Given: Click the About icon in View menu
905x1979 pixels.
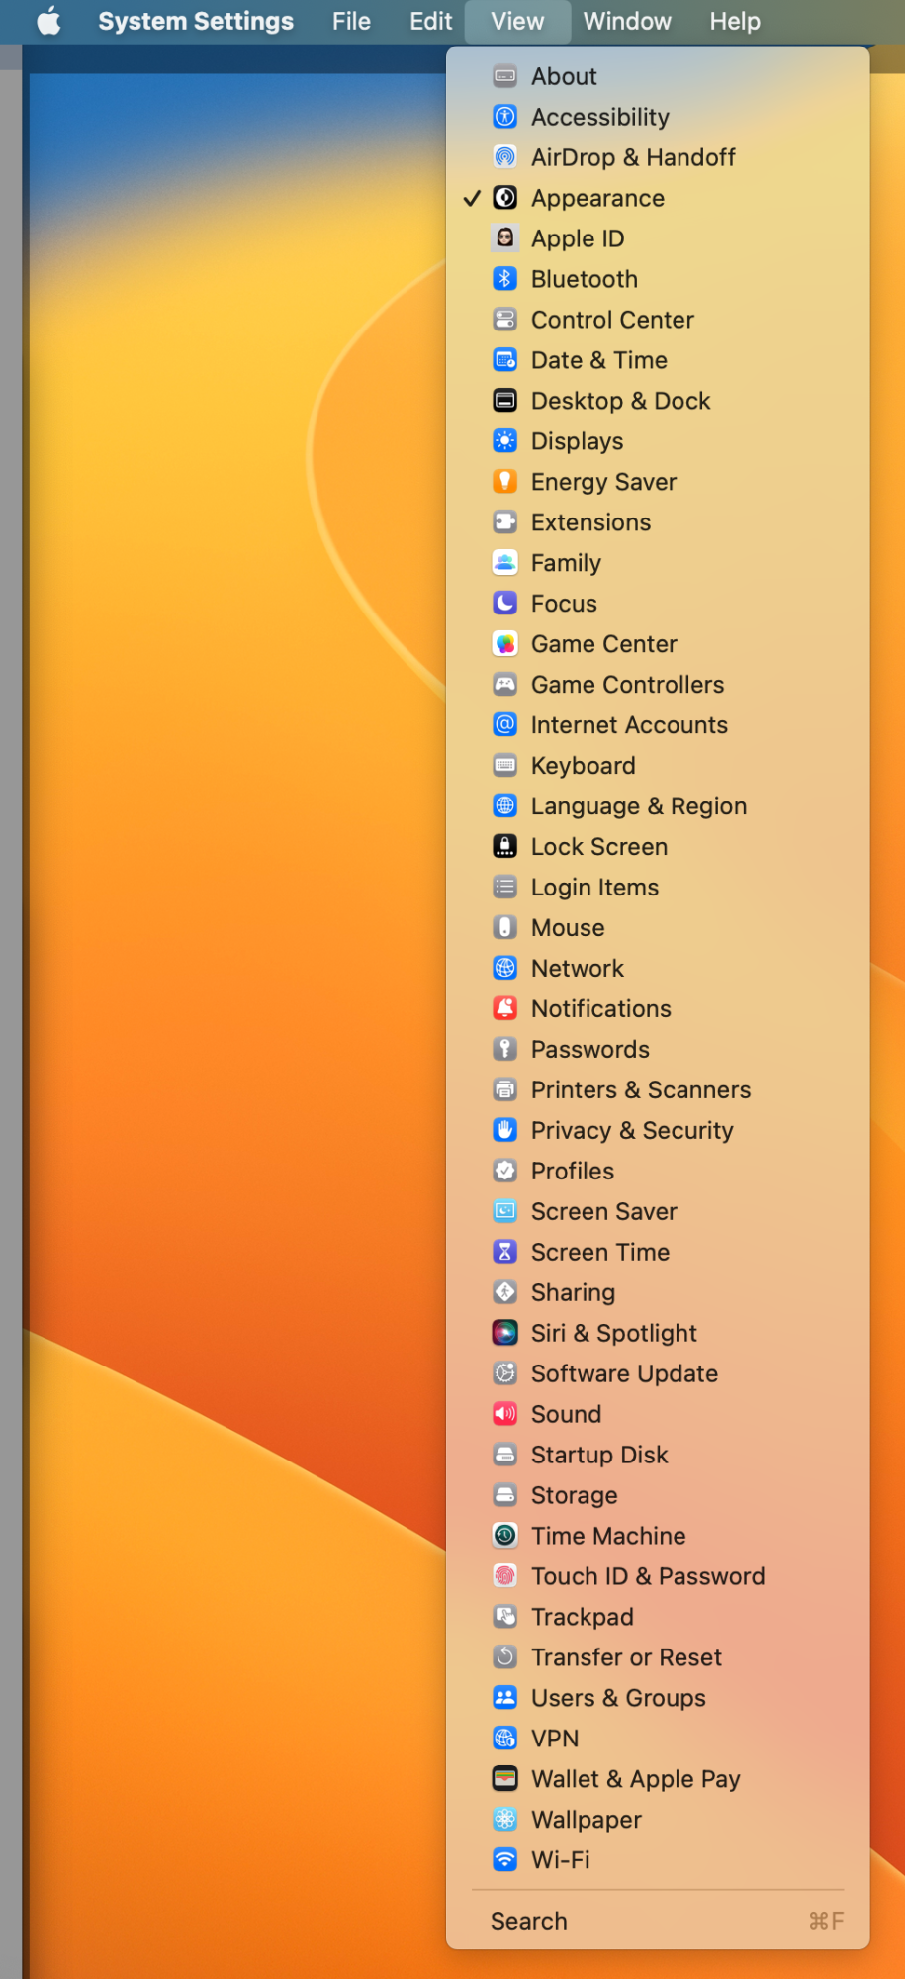Looking at the screenshot, I should coord(505,76).
